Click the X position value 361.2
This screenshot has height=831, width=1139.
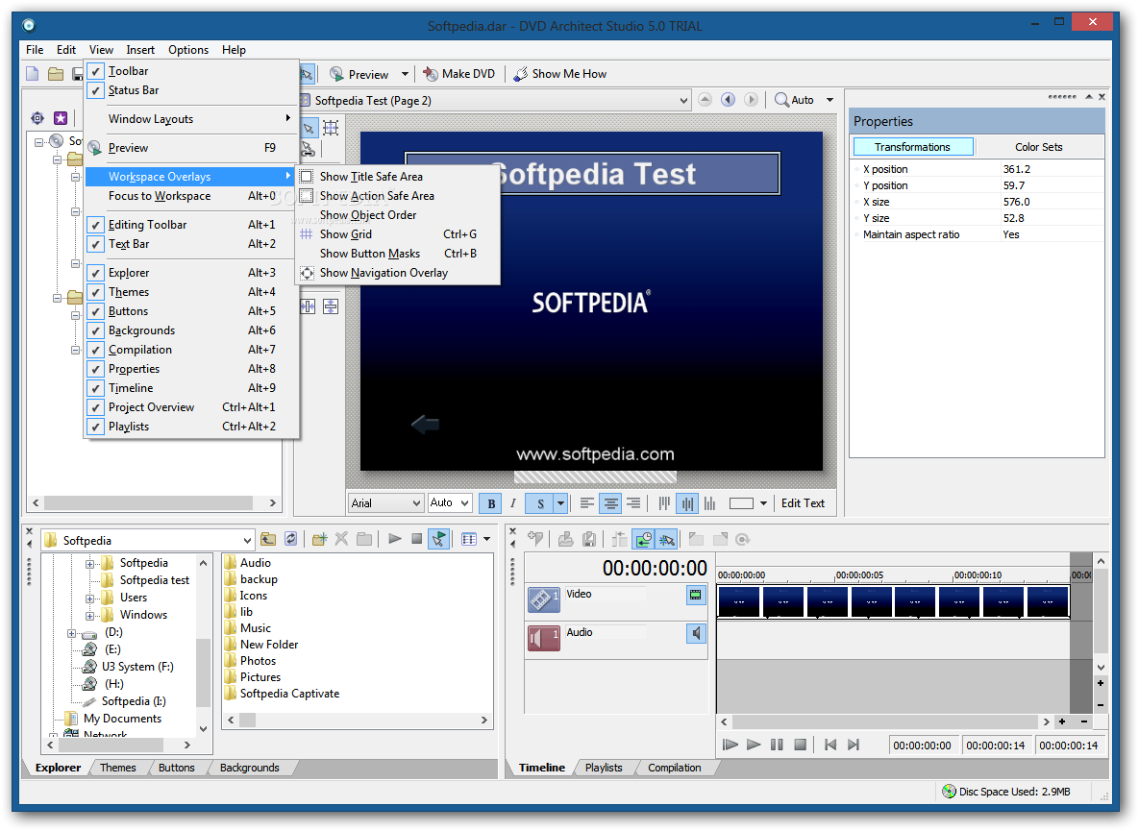pyautogui.click(x=1017, y=169)
